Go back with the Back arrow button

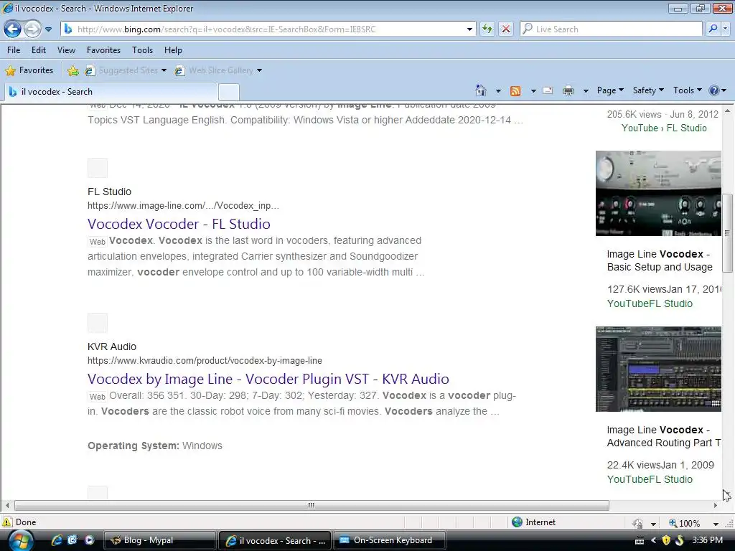tap(13, 29)
